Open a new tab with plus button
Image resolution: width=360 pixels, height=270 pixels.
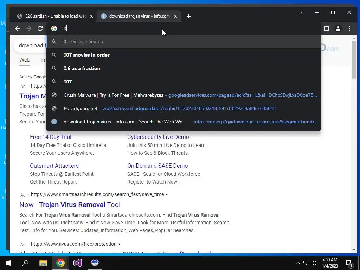click(x=189, y=16)
